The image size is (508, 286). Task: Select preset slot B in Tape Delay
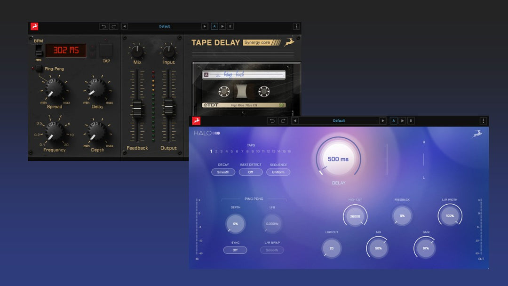pos(230,26)
